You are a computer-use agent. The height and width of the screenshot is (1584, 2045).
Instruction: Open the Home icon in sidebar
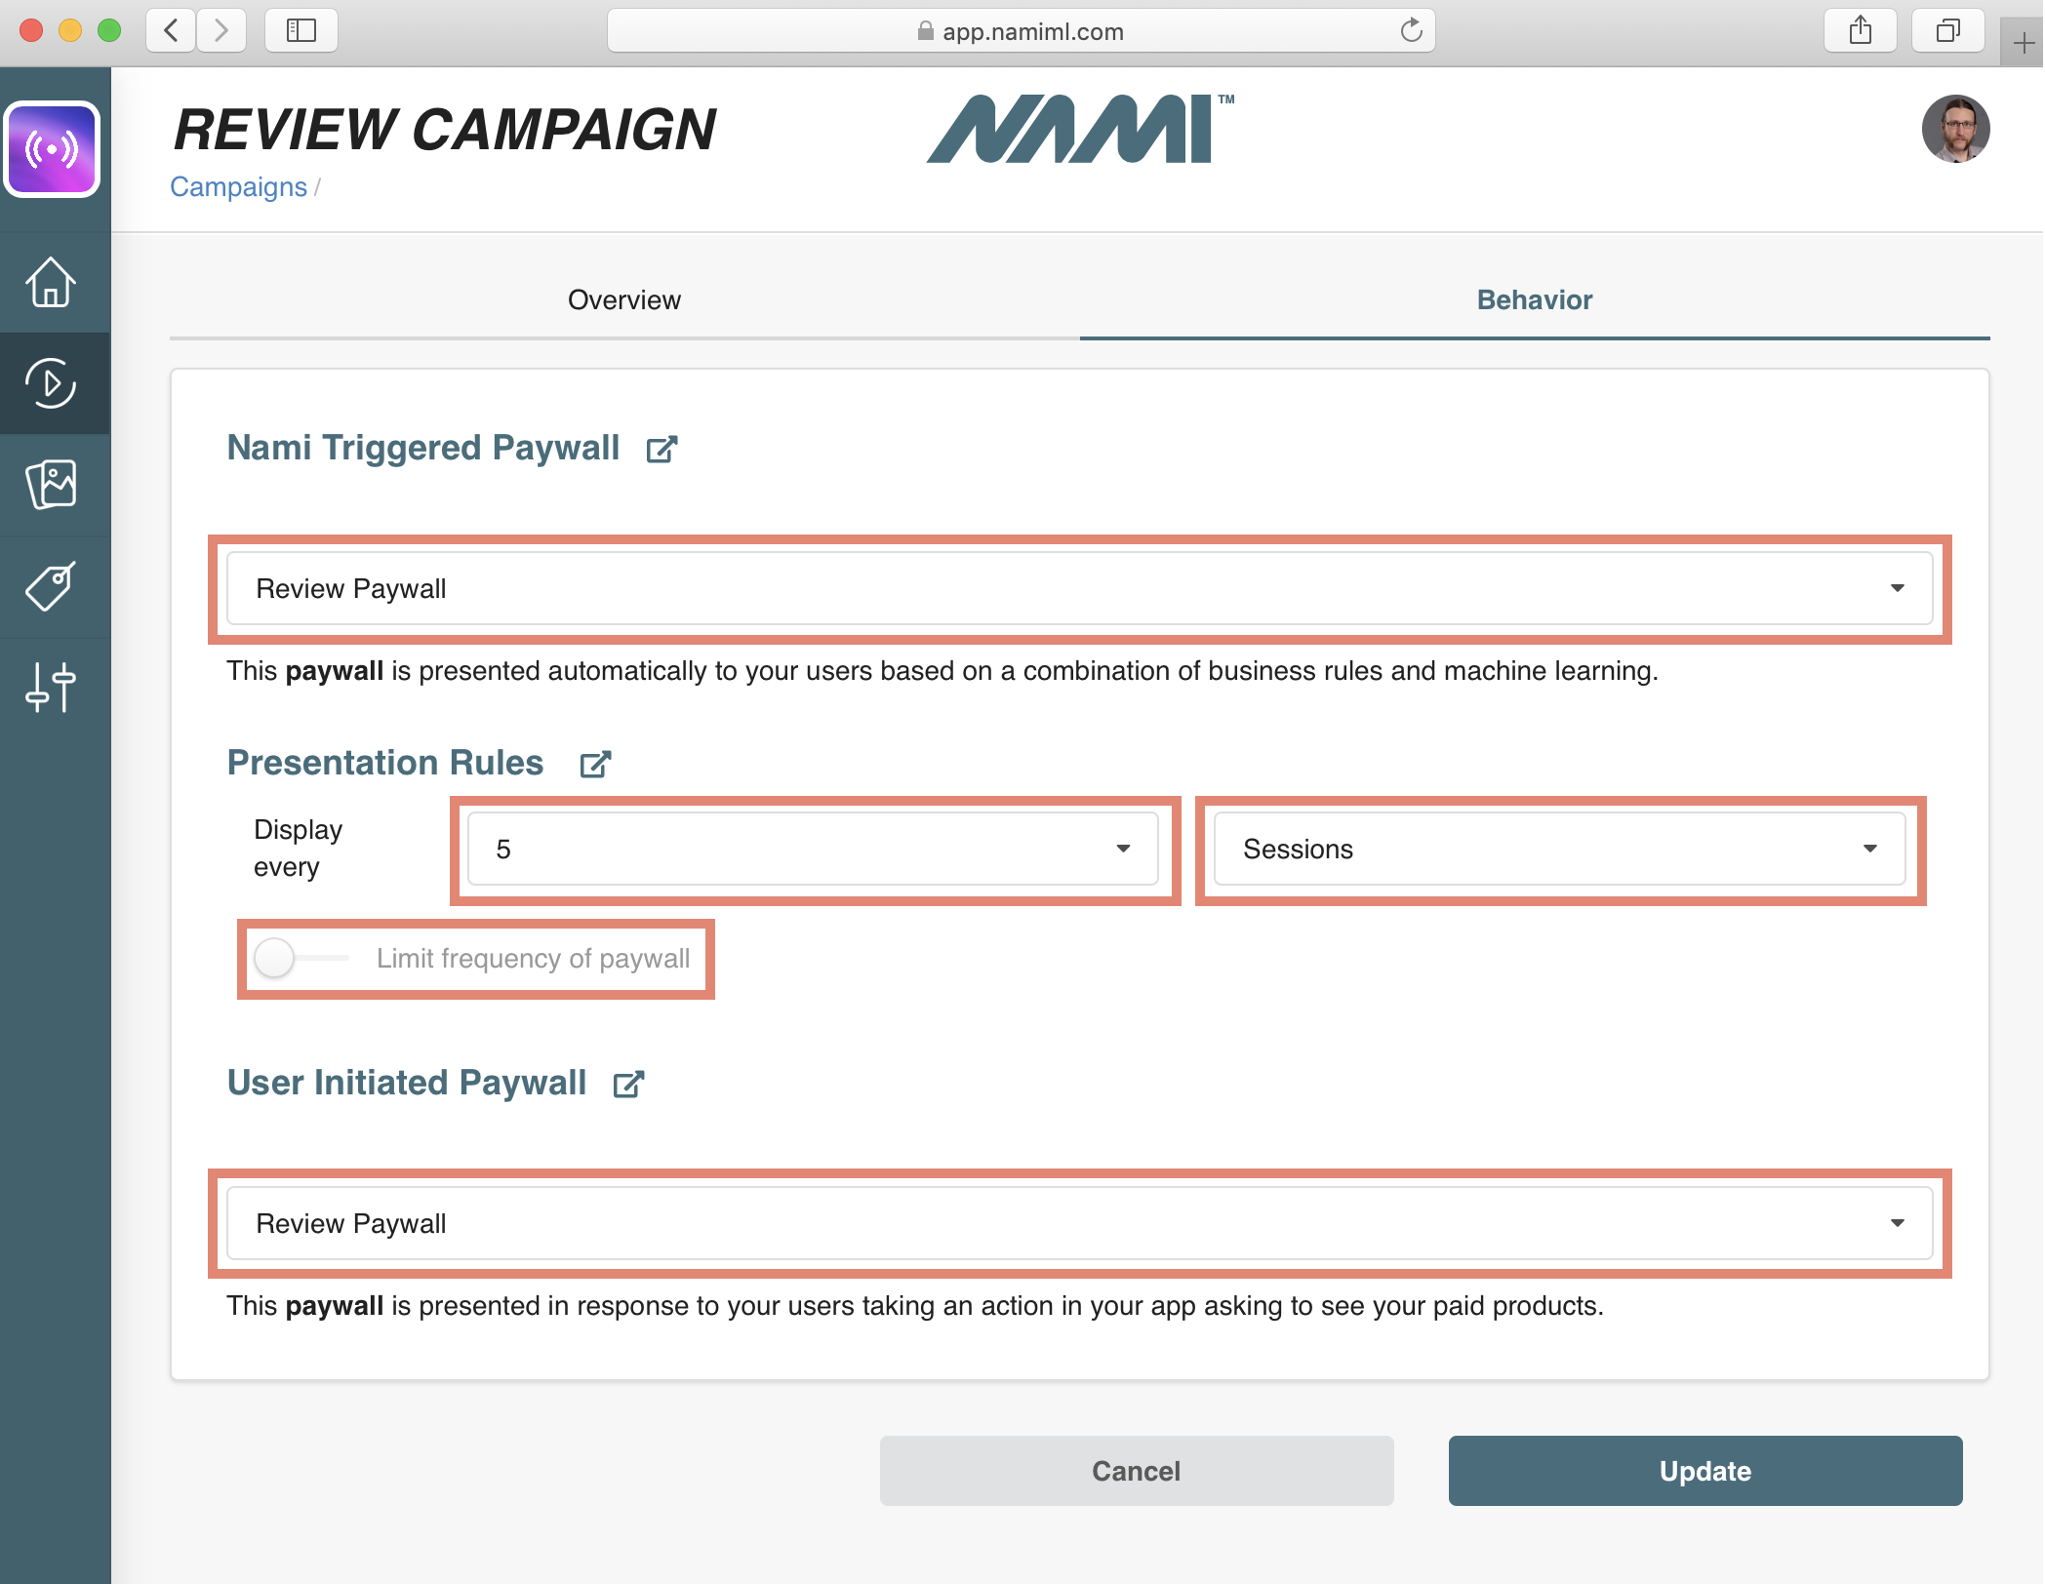(x=51, y=283)
